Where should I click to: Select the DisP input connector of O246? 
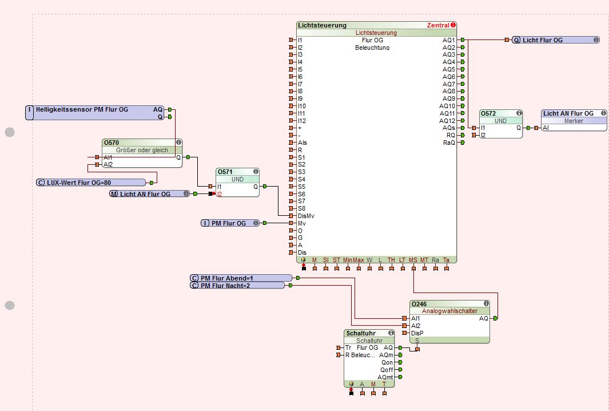tap(404, 333)
